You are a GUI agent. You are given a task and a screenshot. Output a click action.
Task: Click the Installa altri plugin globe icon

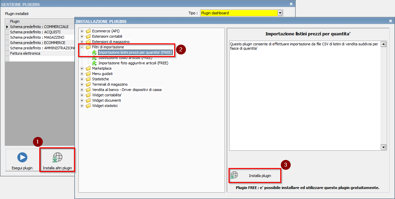point(57,157)
